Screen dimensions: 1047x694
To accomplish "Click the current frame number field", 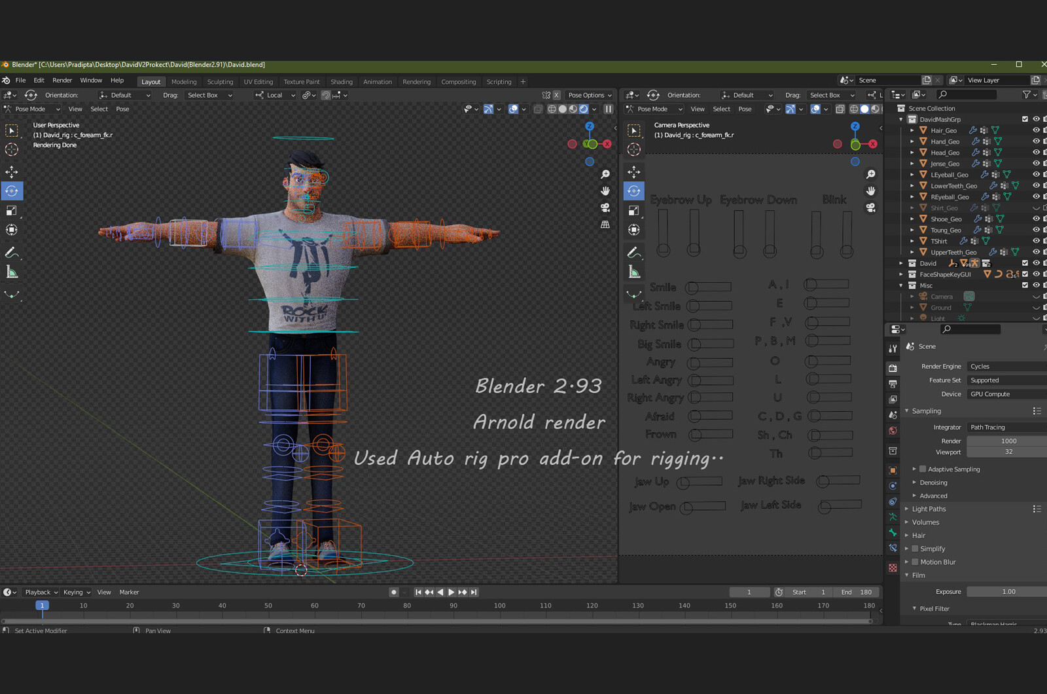I will pos(749,591).
